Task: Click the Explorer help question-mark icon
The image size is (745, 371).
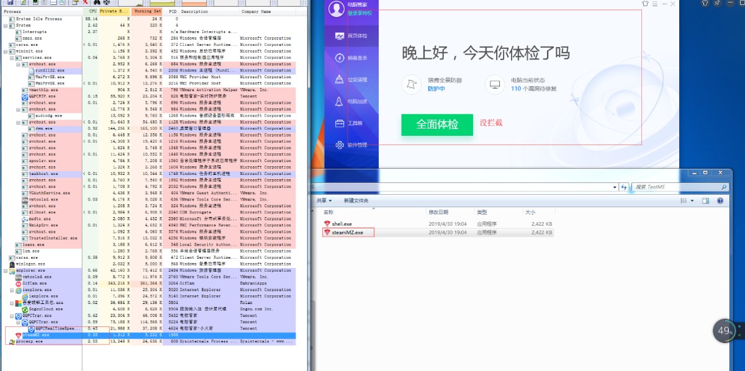Action: coord(720,200)
